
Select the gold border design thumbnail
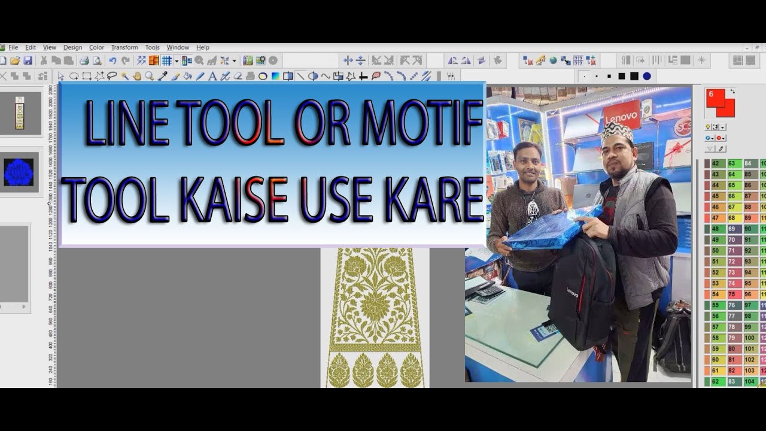click(x=20, y=113)
